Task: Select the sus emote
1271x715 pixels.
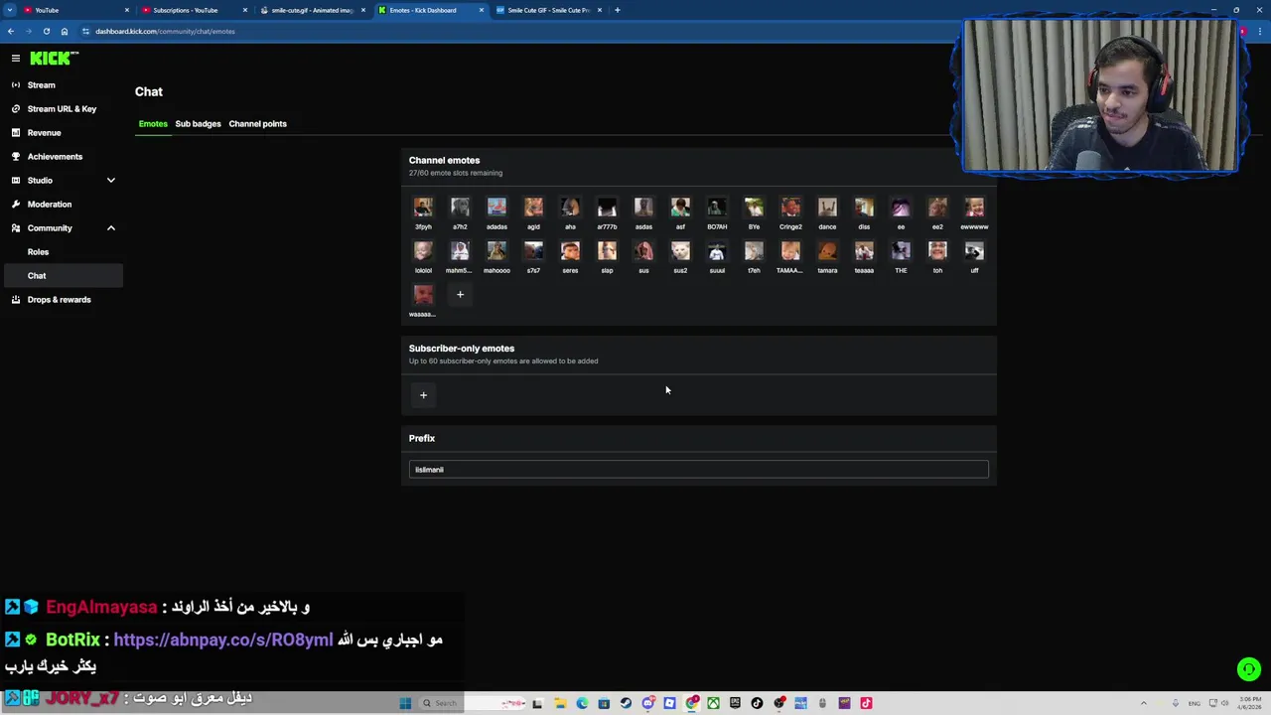Action: 643,251
